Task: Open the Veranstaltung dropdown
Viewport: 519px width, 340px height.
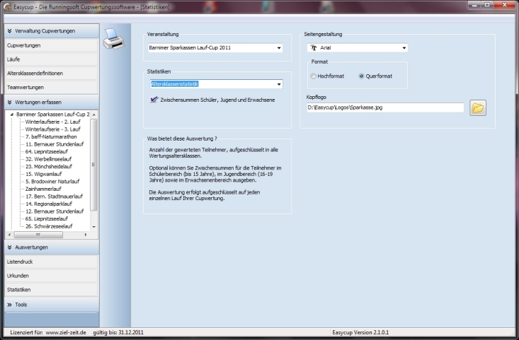Action: click(x=279, y=49)
